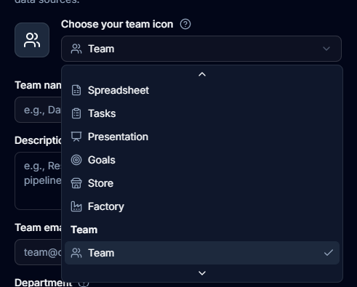Select the Factory option

202,206
